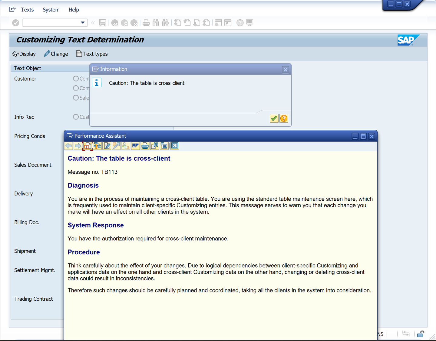Click the 'System Response' heading
436x341 pixels.
(x=96, y=225)
